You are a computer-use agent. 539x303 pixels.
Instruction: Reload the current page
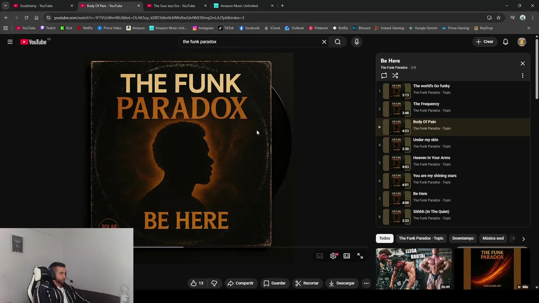pos(26,18)
